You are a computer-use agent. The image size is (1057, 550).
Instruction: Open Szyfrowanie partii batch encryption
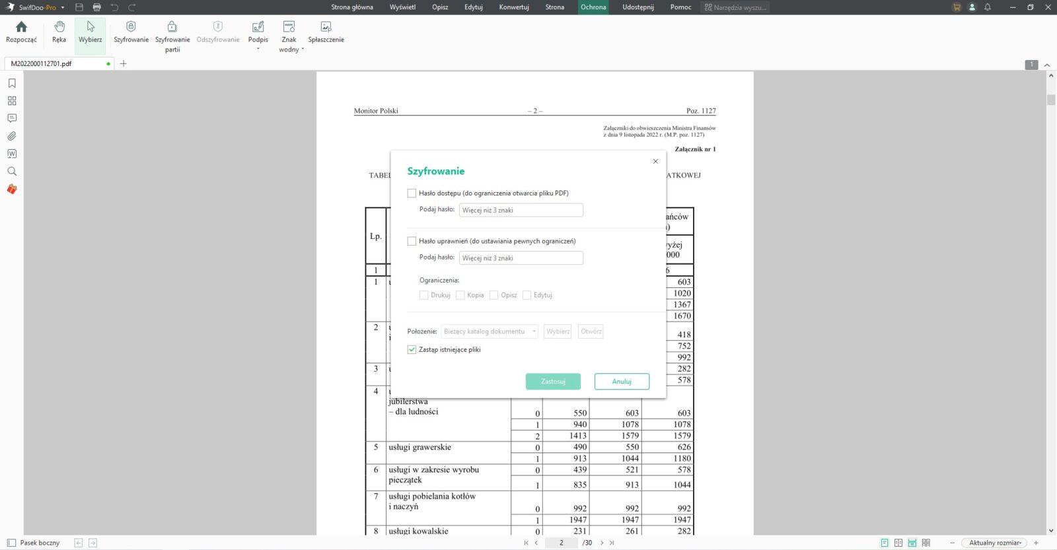[172, 36]
